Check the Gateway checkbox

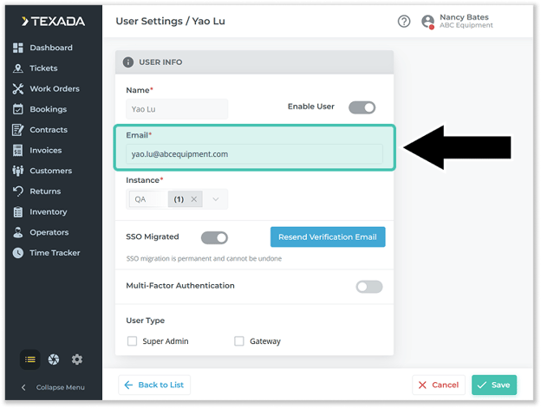click(239, 341)
